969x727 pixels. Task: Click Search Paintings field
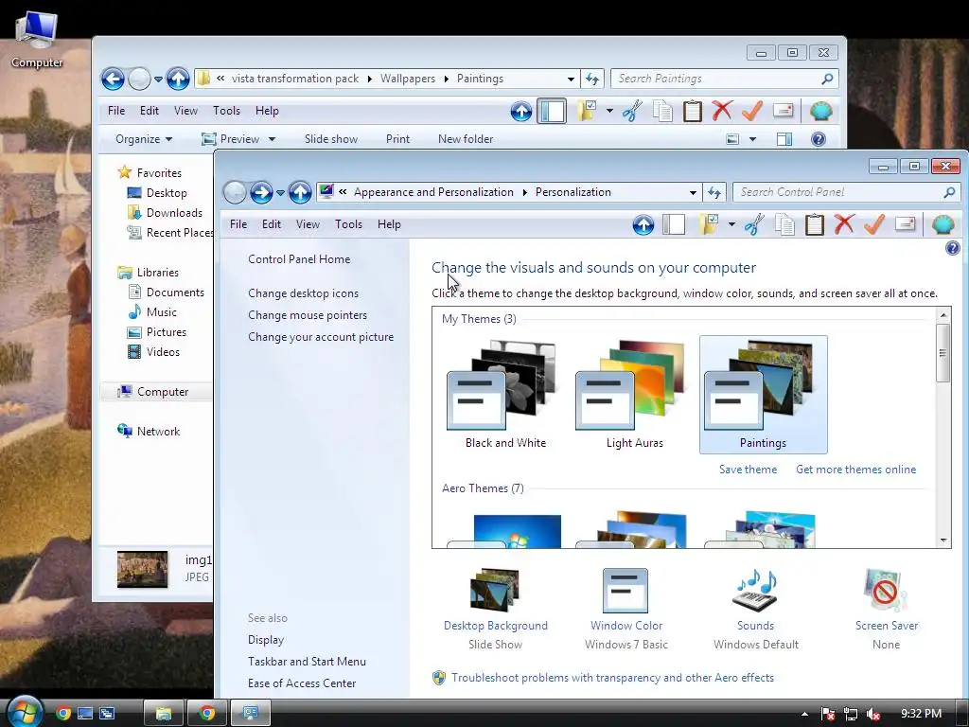pyautogui.click(x=718, y=79)
